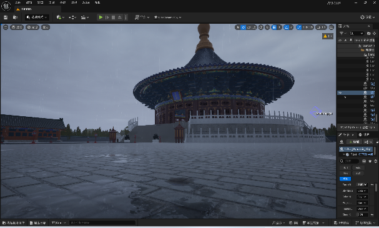Save the current level with the floppy disk icon
This screenshot has height=228, width=379.
(6, 17)
